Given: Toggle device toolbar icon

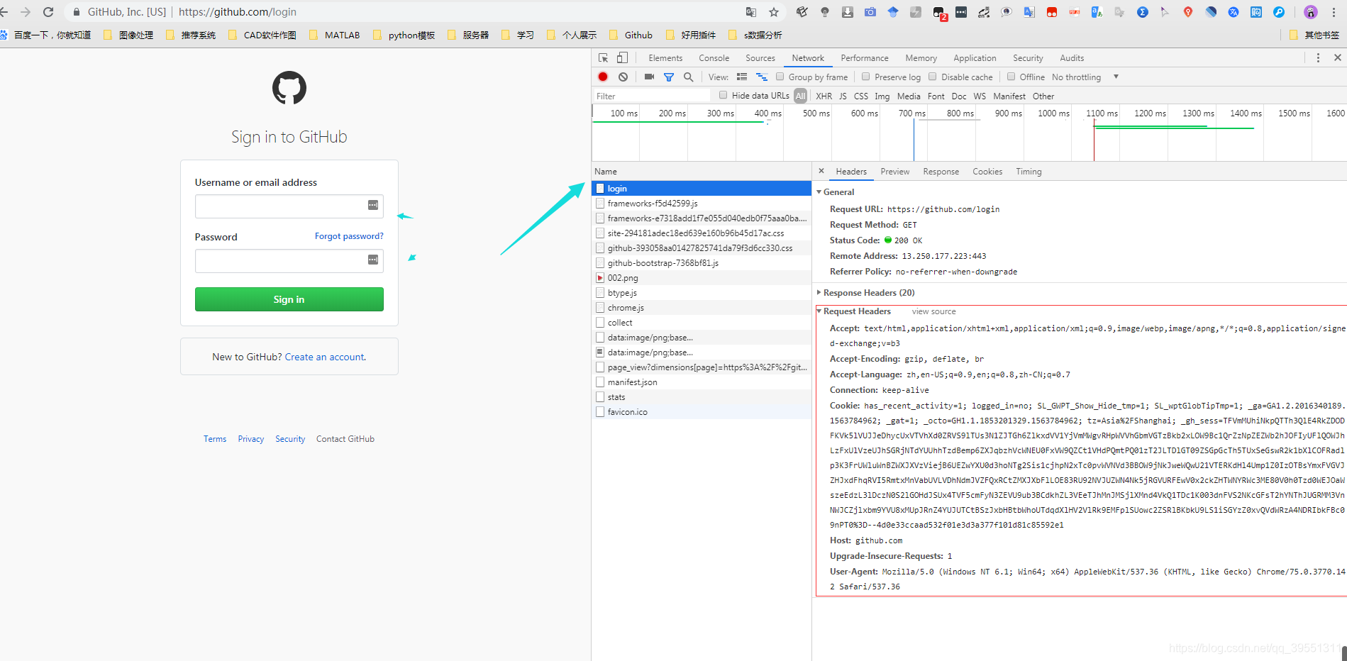Looking at the screenshot, I should click(x=622, y=58).
